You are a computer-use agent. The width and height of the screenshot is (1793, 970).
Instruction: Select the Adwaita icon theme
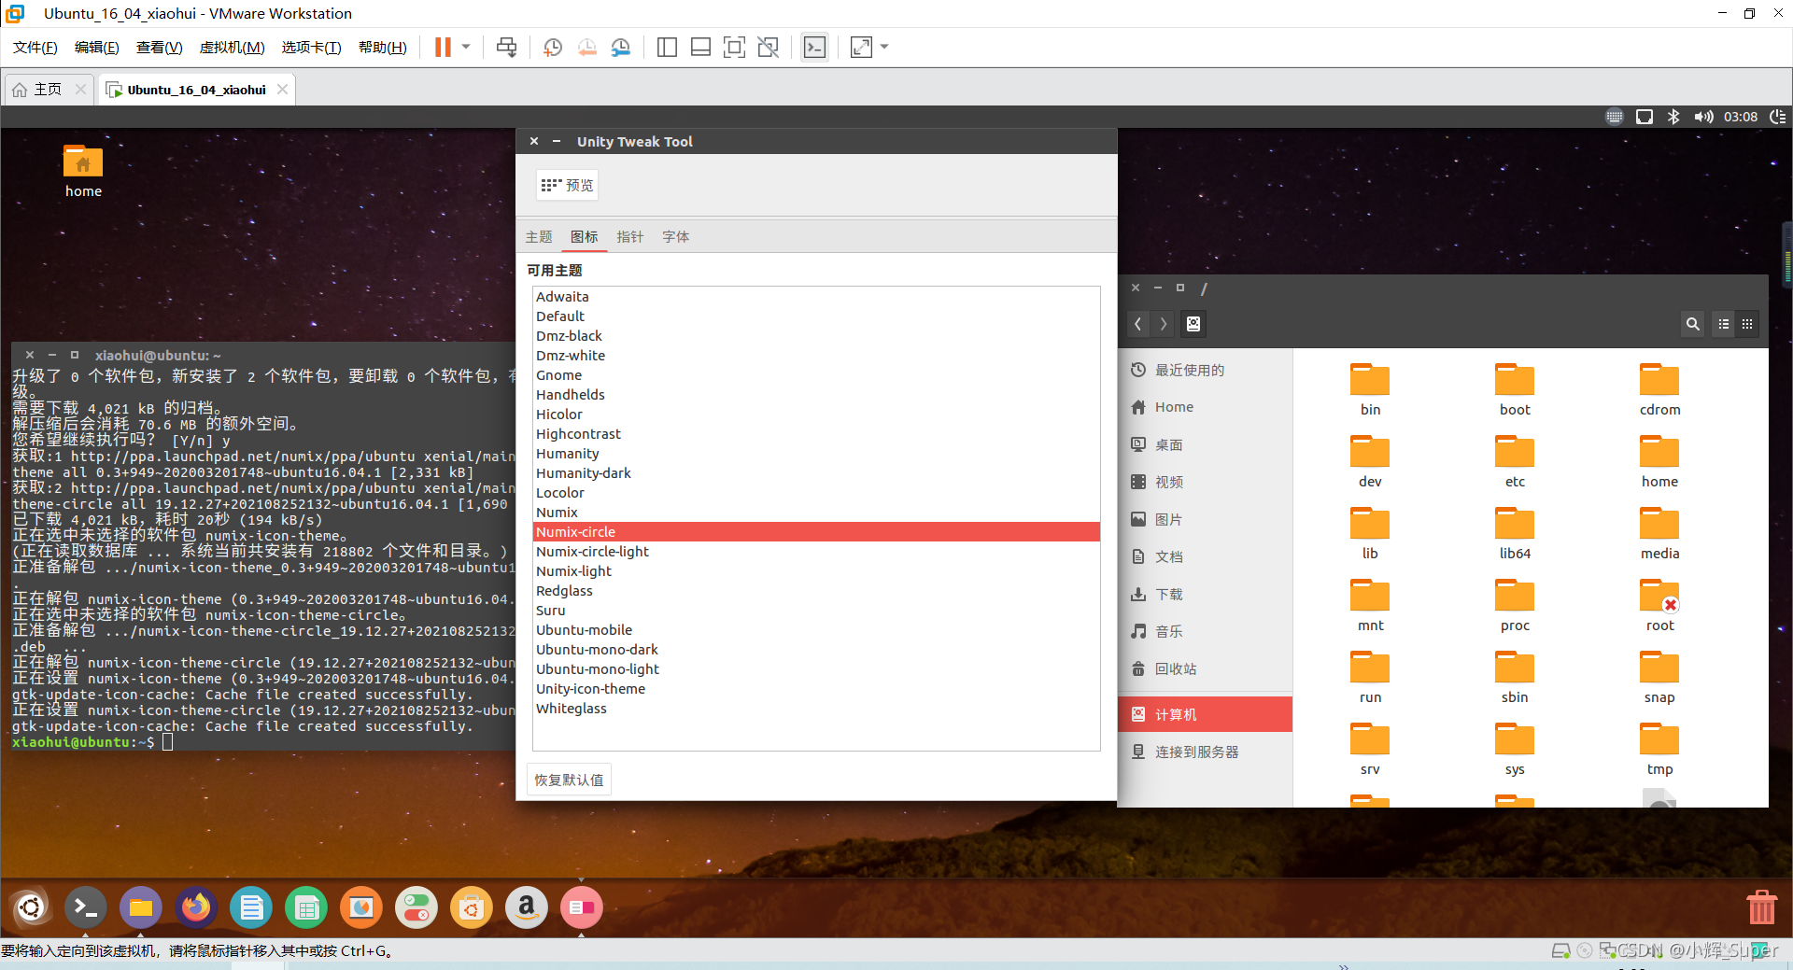[x=816, y=297]
